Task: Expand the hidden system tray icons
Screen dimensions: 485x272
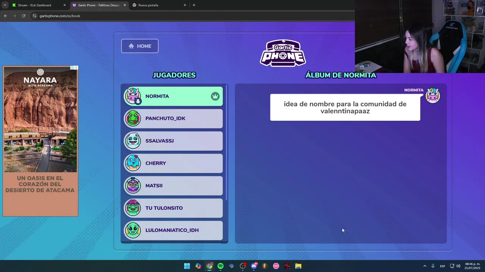Action: (425, 266)
